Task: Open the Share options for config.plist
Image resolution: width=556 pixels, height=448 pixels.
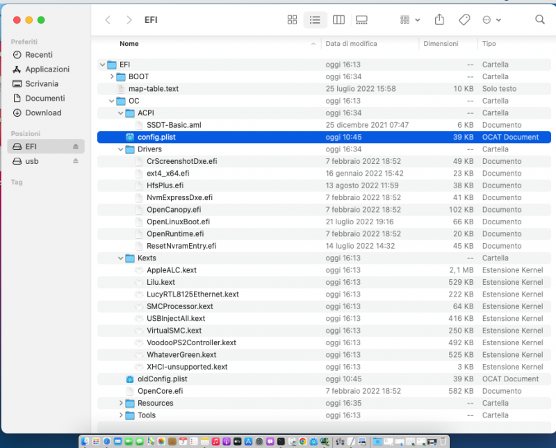Action: tap(439, 19)
